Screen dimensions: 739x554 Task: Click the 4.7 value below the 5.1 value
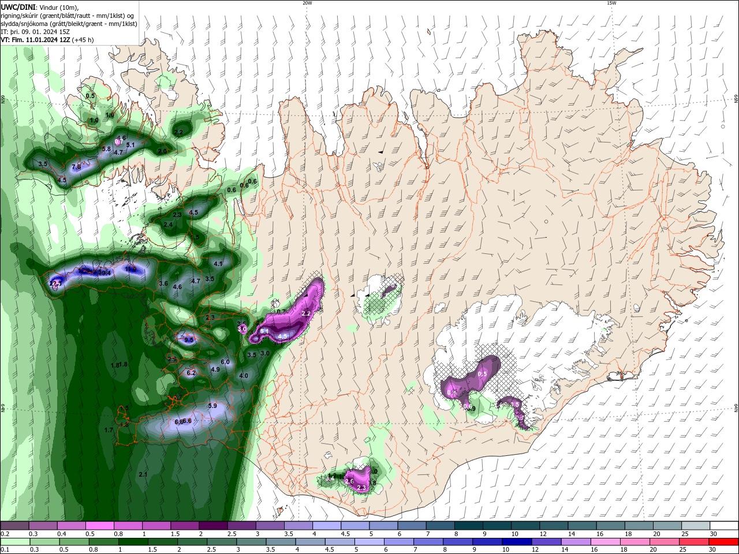pyautogui.click(x=118, y=152)
